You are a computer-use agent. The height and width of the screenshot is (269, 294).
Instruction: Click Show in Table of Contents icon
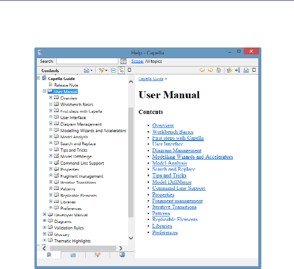tap(229, 70)
